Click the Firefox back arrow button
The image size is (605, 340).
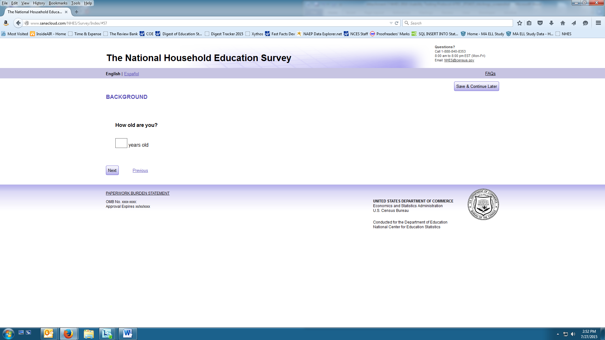click(x=18, y=23)
